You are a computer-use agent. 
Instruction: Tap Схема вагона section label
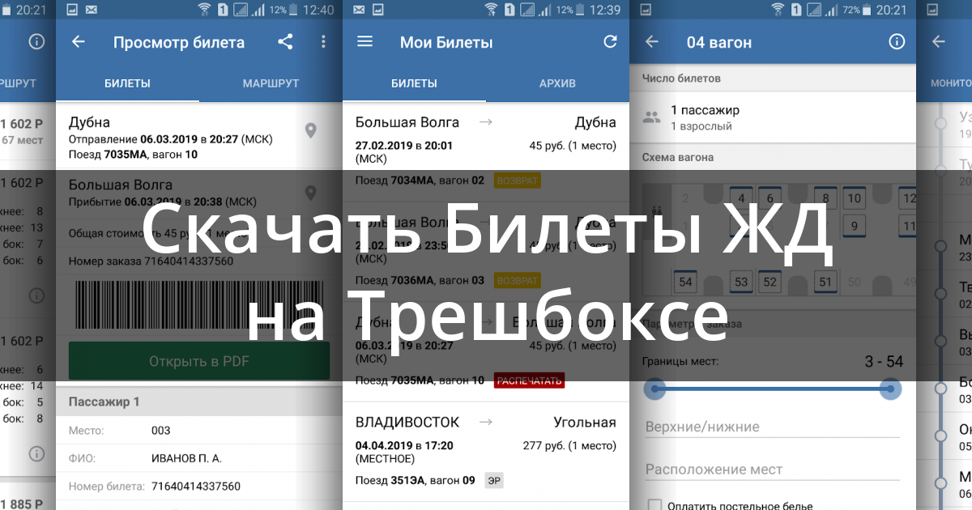point(677,157)
